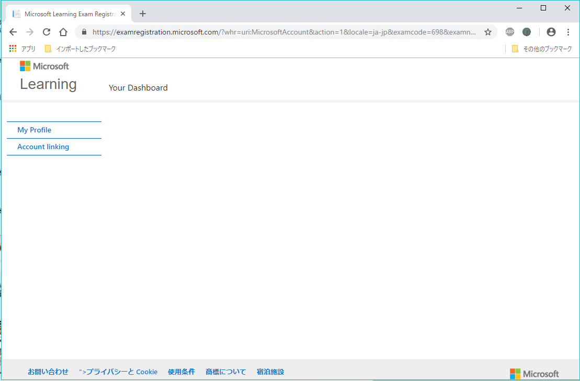
Task: Maximize the Chrome window
Action: point(543,8)
